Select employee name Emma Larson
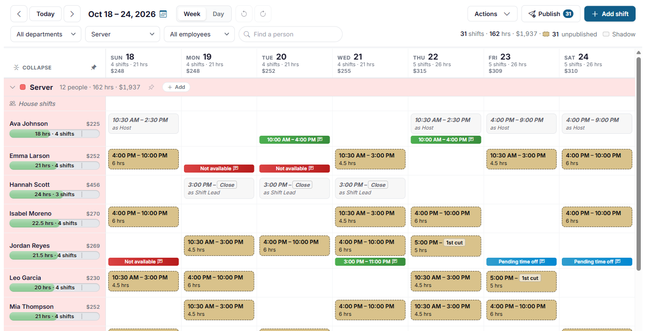Screen dimensions: 646x331 click(x=29, y=156)
